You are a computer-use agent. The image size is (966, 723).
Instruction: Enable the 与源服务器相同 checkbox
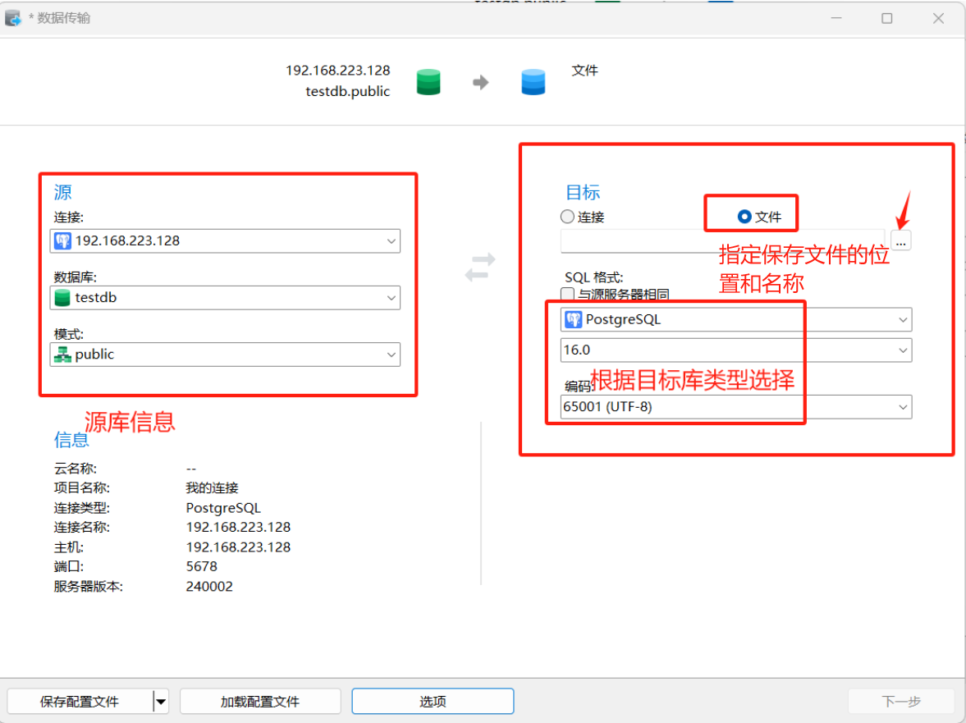click(567, 294)
